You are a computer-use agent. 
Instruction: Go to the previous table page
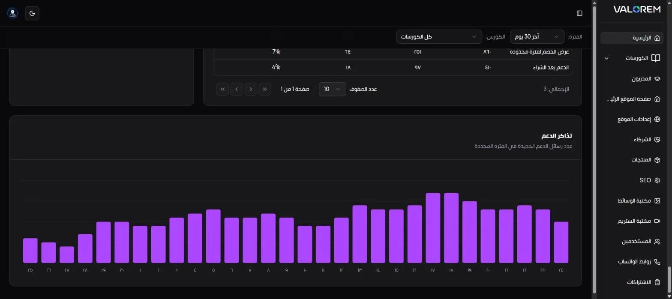click(x=251, y=89)
